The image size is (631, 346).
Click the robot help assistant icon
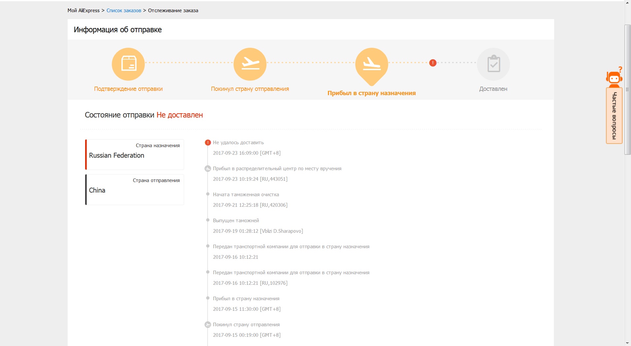point(614,77)
